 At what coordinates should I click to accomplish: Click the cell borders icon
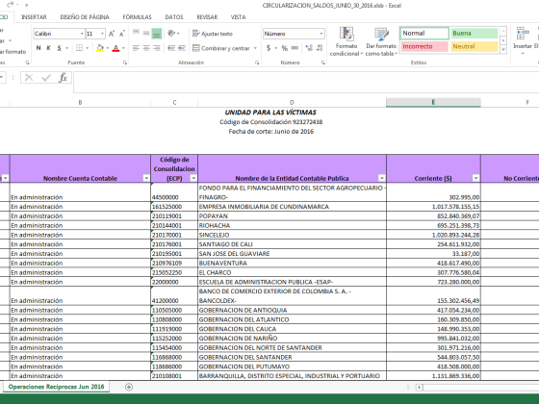coord(79,48)
